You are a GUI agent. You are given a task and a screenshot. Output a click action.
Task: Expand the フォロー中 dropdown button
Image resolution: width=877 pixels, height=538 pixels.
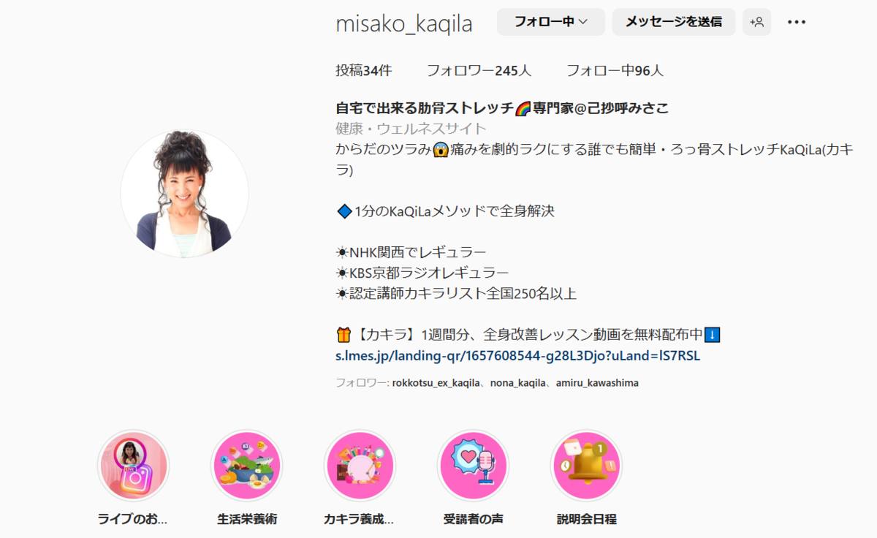click(x=551, y=22)
